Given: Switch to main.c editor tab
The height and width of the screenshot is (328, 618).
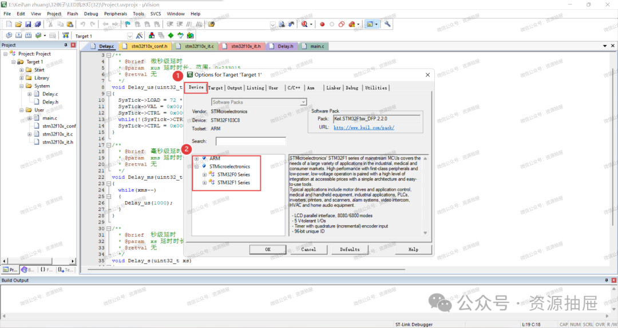Looking at the screenshot, I should coord(314,46).
